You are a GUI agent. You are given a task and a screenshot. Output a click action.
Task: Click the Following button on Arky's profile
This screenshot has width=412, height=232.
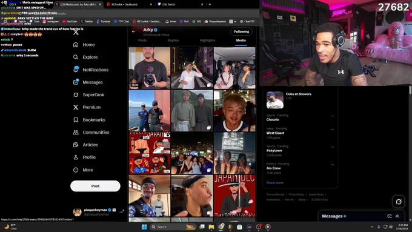tap(242, 31)
